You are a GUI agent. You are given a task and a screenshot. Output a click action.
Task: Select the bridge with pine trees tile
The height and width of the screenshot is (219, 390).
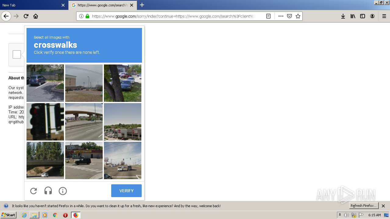(x=45, y=160)
